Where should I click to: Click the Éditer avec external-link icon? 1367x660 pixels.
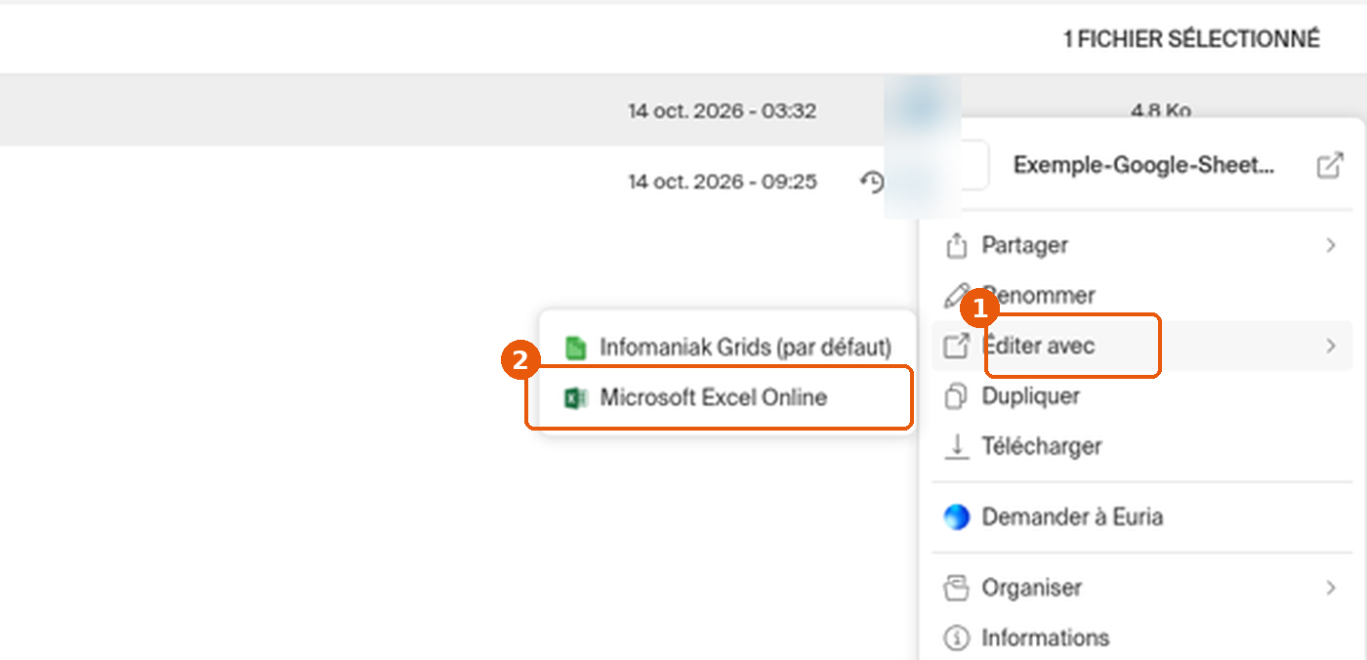pyautogui.click(x=957, y=346)
